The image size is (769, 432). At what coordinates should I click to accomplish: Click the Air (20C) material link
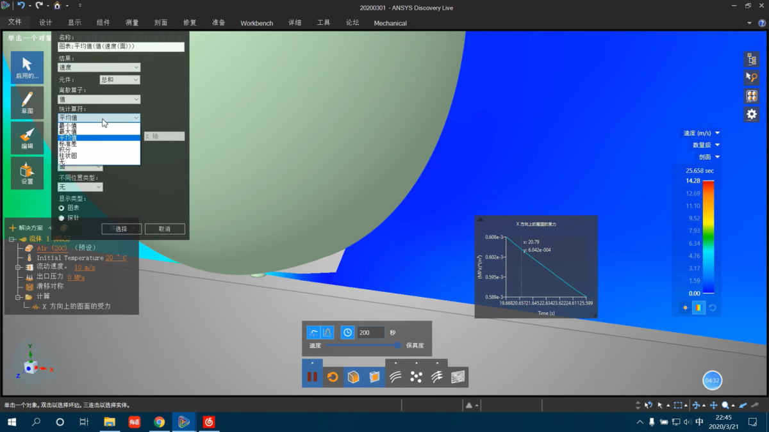[52, 248]
